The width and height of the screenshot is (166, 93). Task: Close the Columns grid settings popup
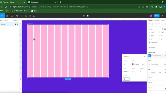pyautogui.click(x=145, y=56)
